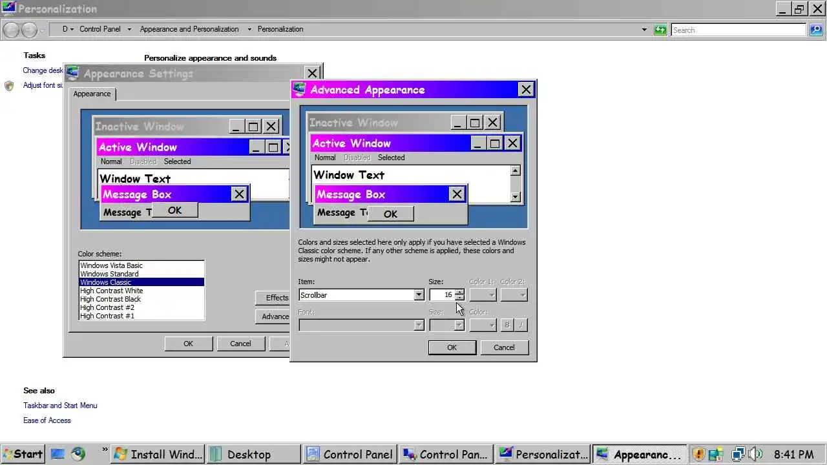The image size is (827, 465).
Task: Close the Advanced Appearance dialog
Action: coord(526,90)
